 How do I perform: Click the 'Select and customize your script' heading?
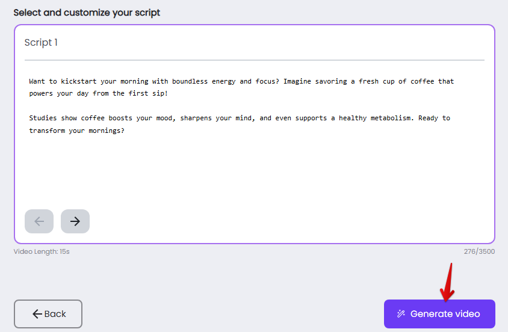[x=87, y=13]
